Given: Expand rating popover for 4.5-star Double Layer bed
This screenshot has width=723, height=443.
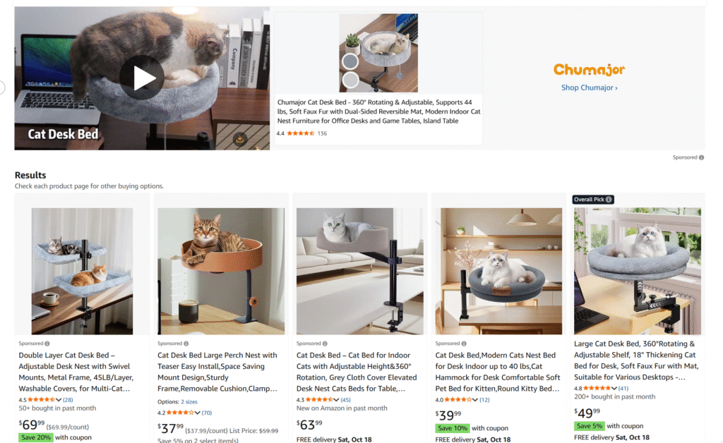Looking at the screenshot, I should pos(59,400).
